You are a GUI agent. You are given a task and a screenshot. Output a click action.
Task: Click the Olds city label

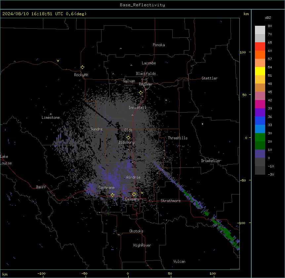point(128,130)
